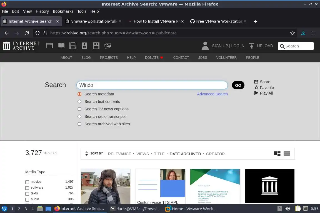Close the Internet Archive Search tab
Screen dimensions: 320x213
pyautogui.click(x=57, y=21)
